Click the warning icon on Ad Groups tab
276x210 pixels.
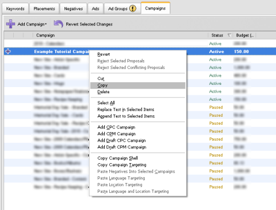click(x=132, y=8)
